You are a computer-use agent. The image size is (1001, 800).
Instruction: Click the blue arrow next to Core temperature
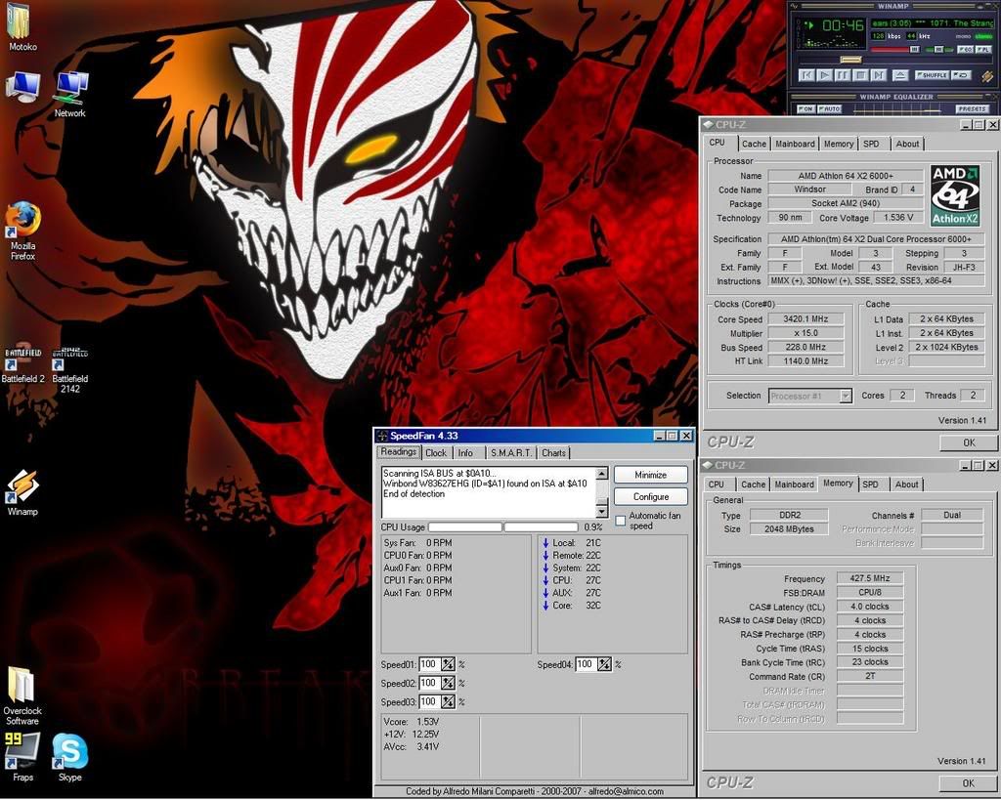(x=545, y=606)
